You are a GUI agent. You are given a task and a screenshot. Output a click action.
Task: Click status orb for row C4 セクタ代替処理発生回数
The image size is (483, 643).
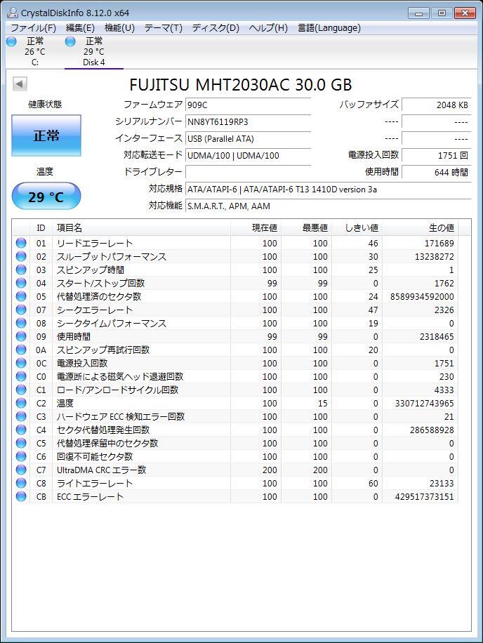tap(21, 430)
